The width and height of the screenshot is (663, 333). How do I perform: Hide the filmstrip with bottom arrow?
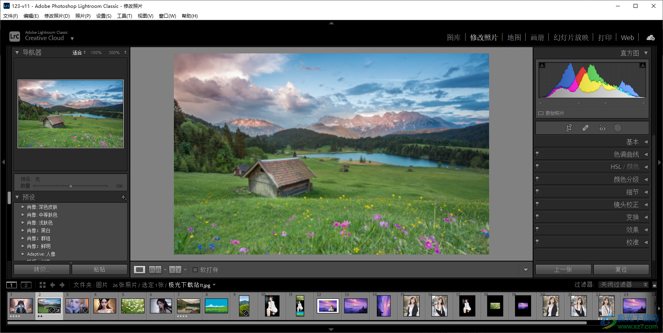click(331, 329)
